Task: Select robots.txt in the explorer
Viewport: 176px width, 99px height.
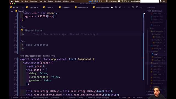Action: [x=157, y=25]
